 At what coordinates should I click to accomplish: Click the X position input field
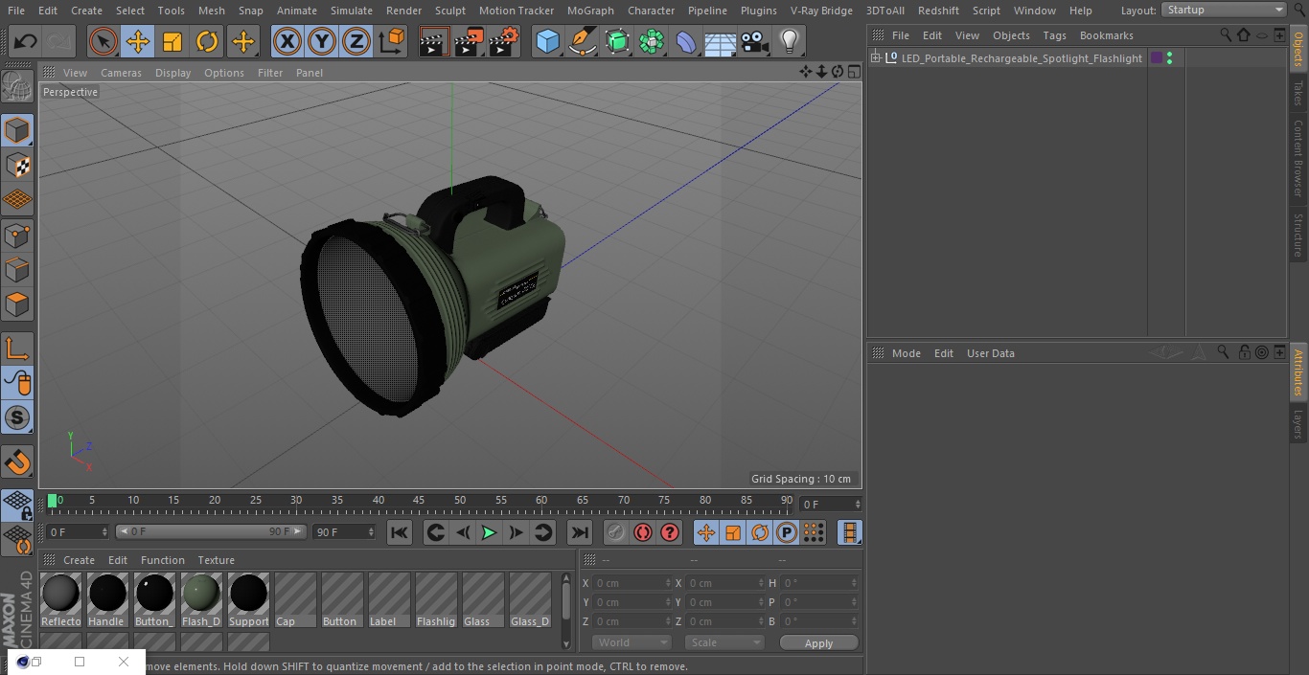click(633, 583)
